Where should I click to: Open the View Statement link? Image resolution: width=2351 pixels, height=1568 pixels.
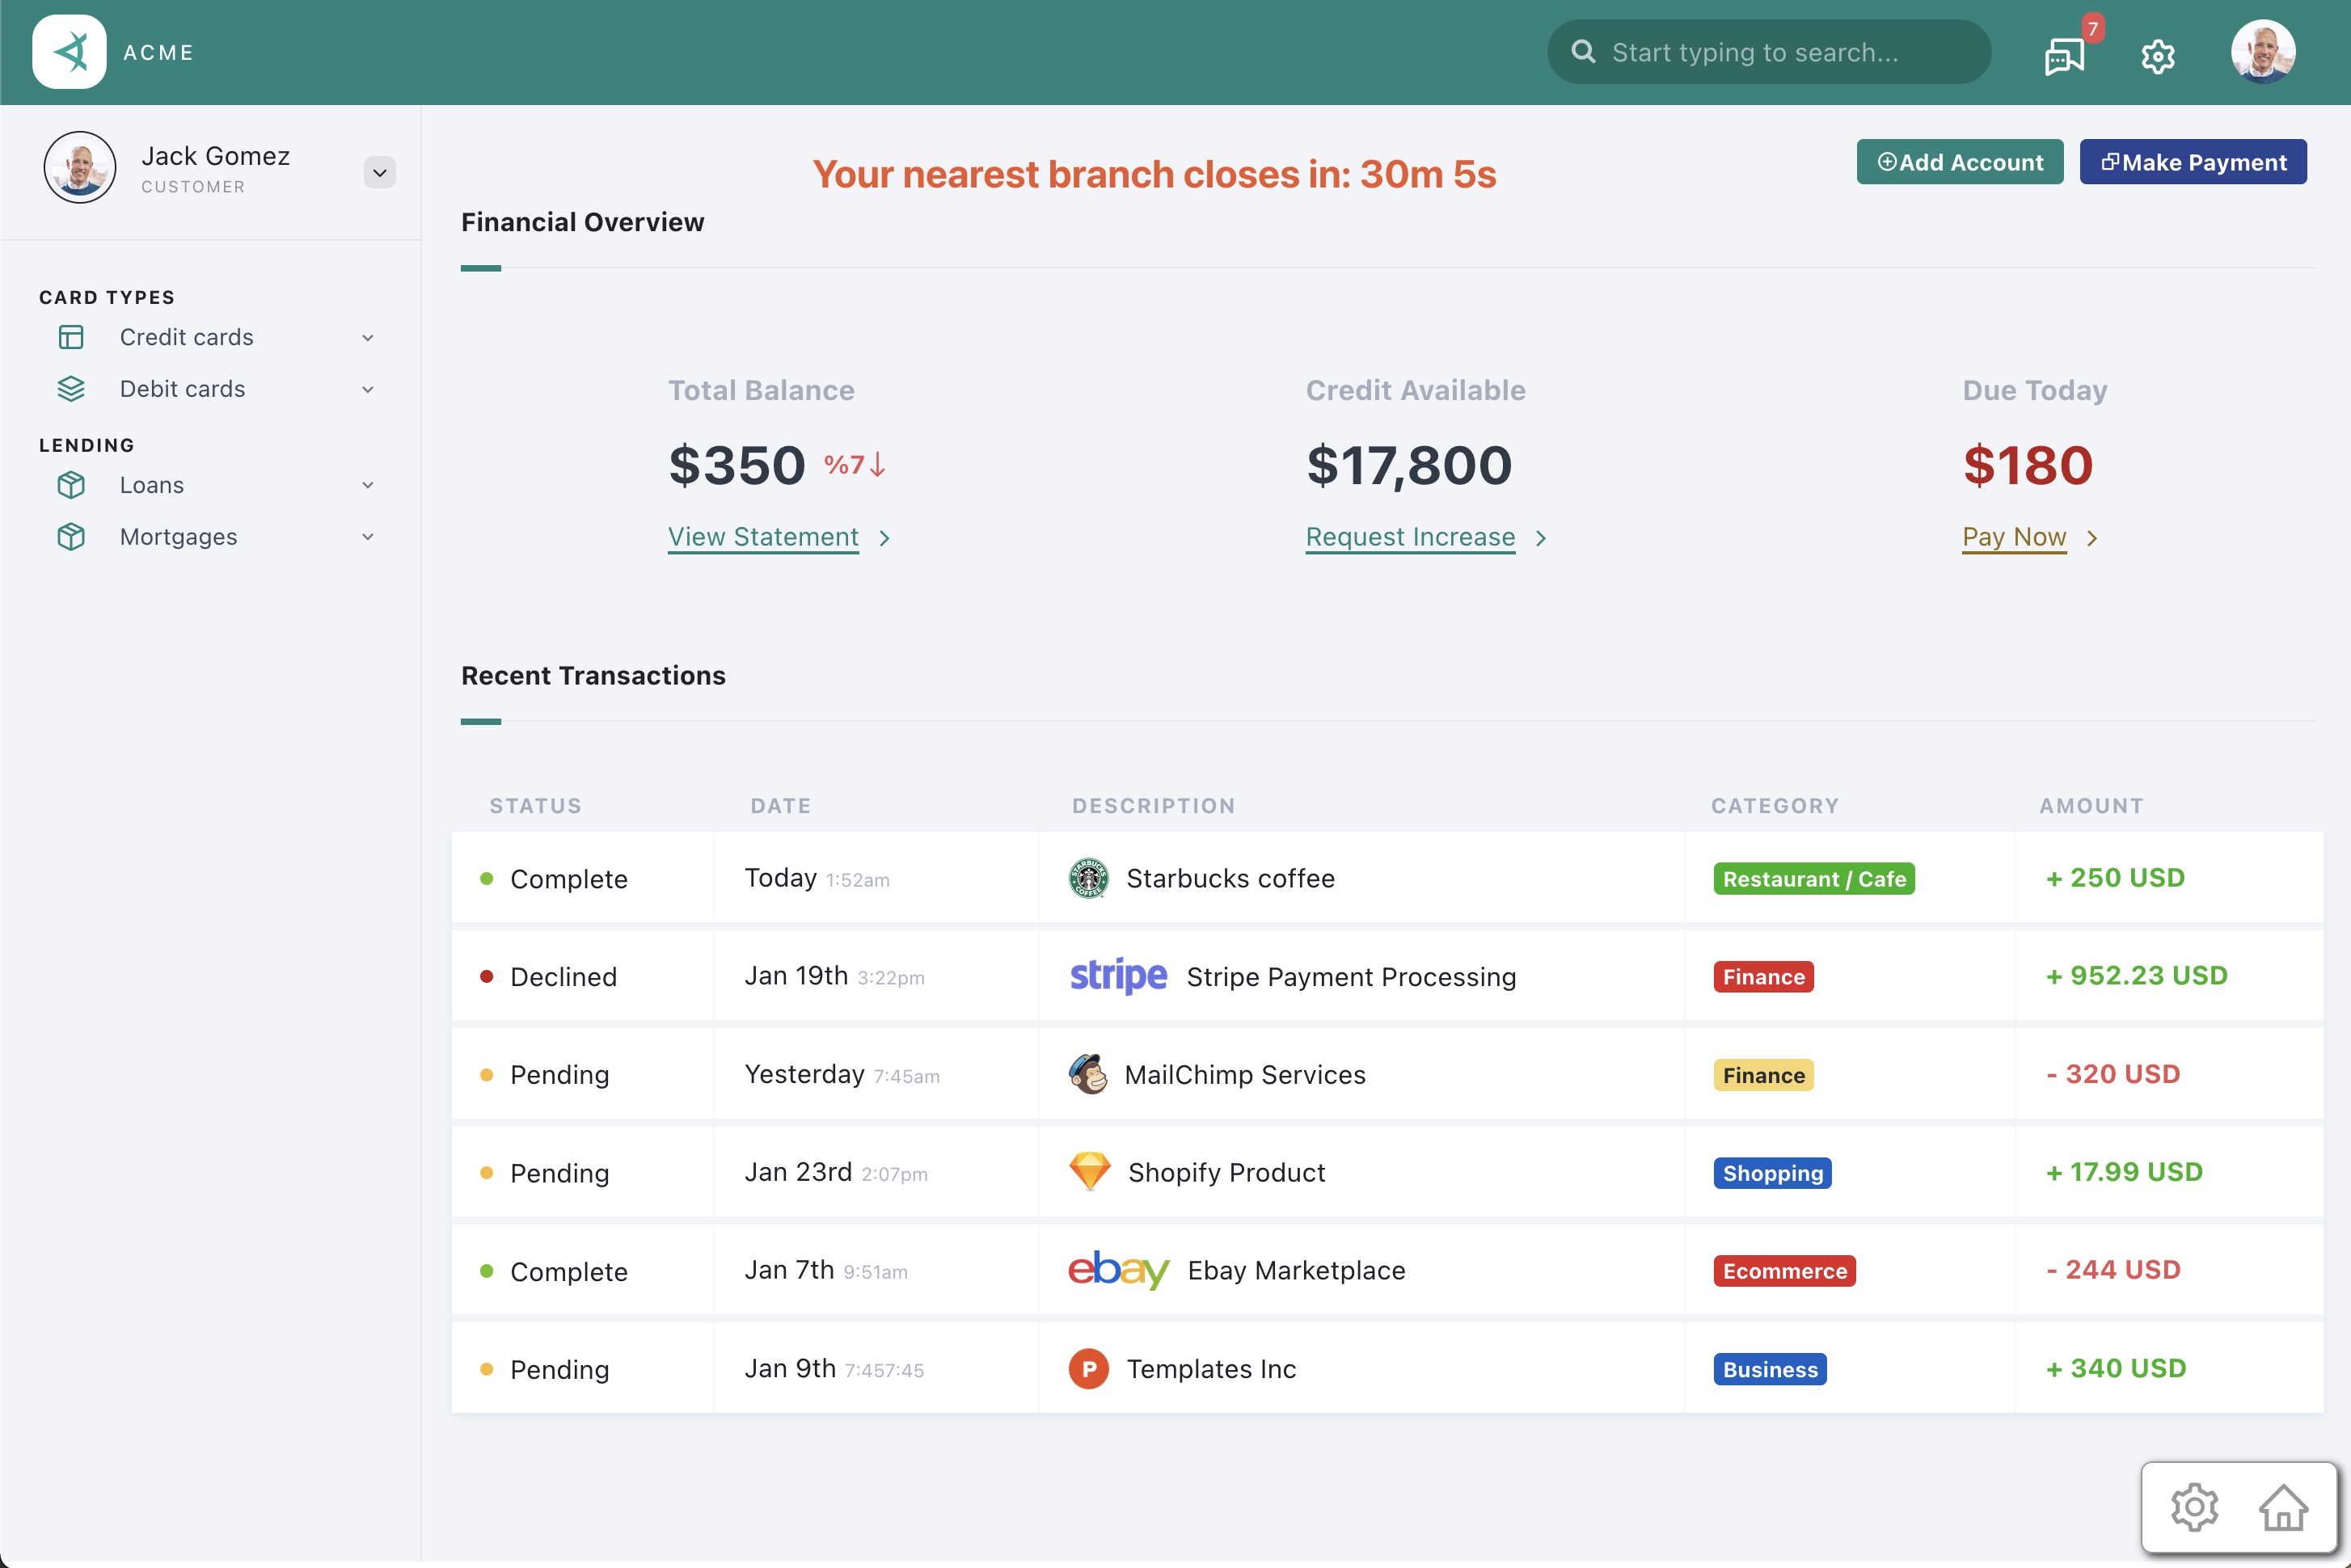(763, 537)
